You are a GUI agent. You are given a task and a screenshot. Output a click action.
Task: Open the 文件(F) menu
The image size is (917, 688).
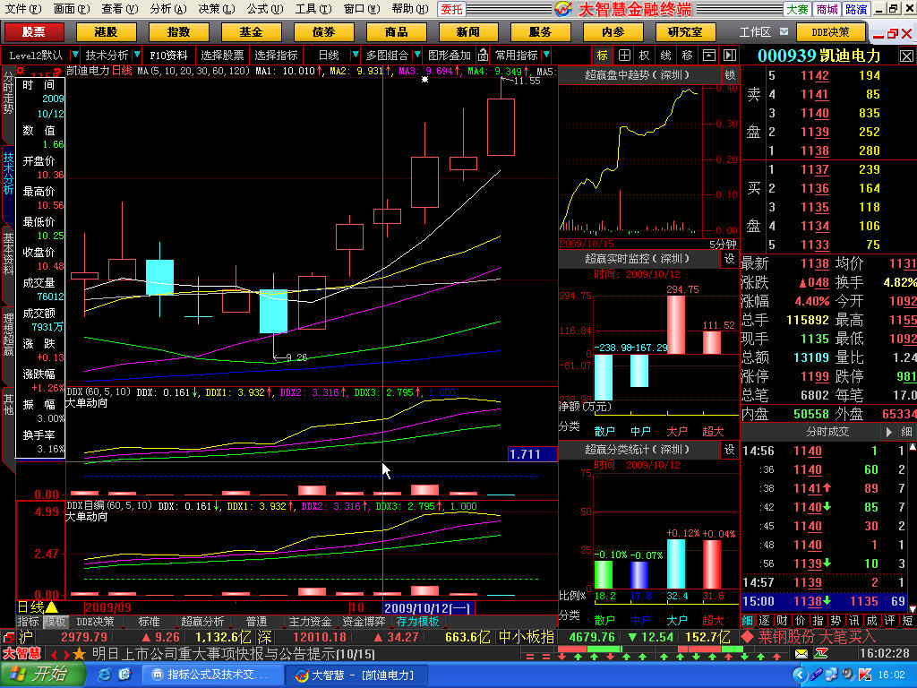click(23, 9)
